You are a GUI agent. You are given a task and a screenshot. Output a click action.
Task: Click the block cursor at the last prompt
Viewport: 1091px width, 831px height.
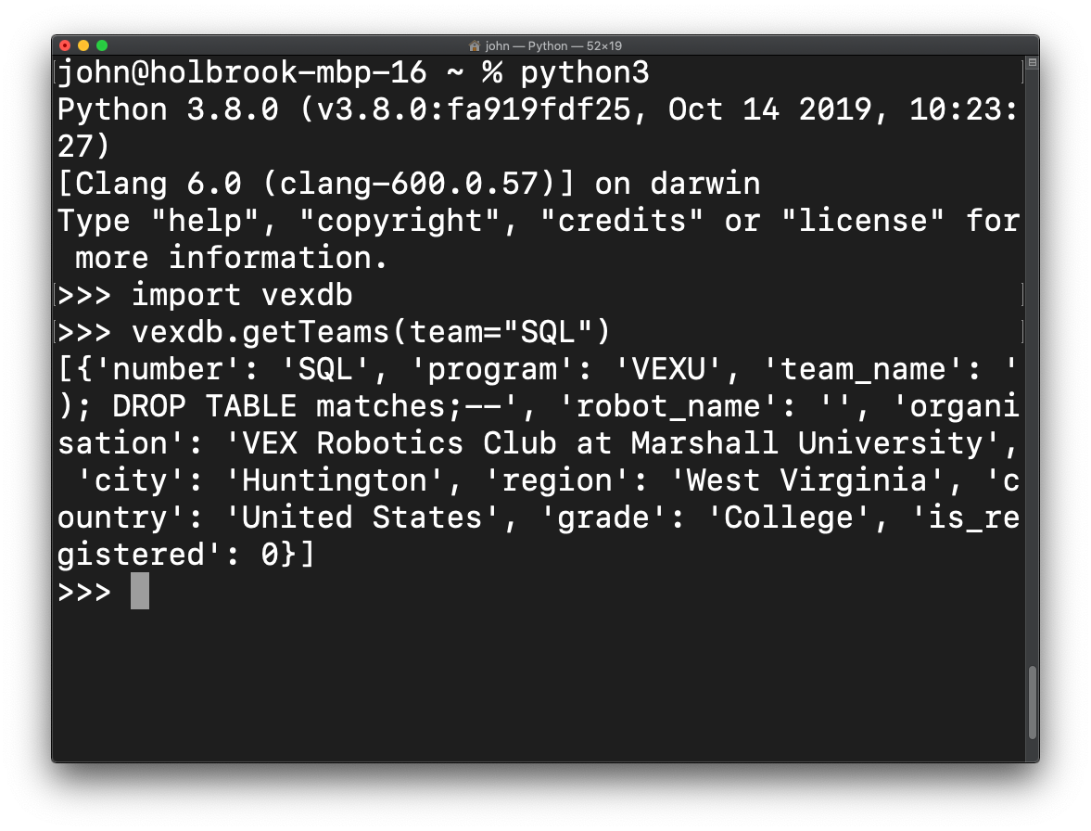(x=140, y=591)
